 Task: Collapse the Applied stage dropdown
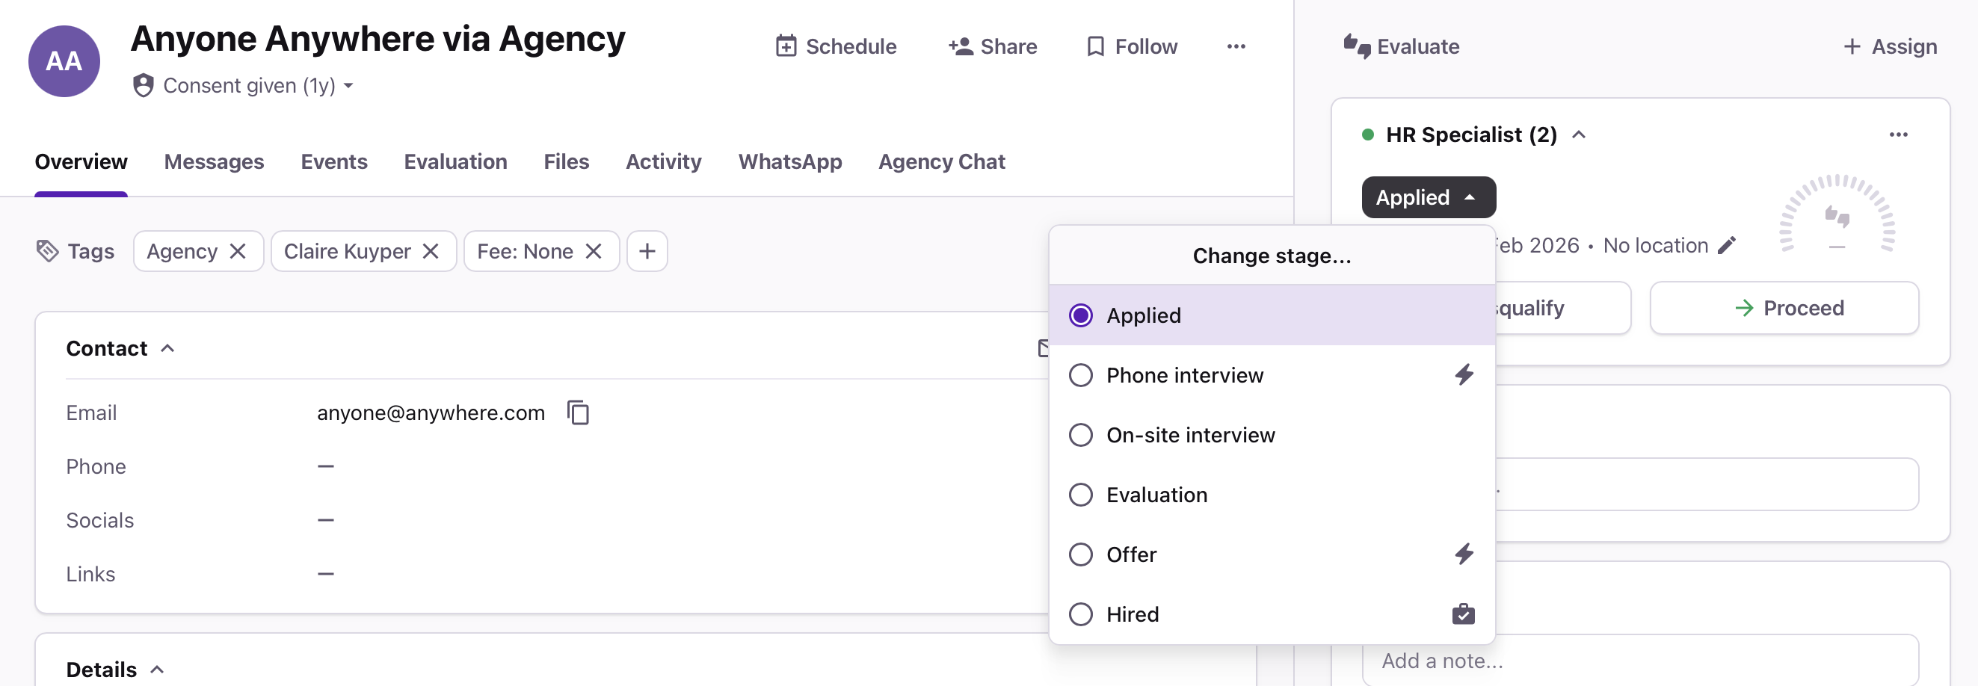1429,197
